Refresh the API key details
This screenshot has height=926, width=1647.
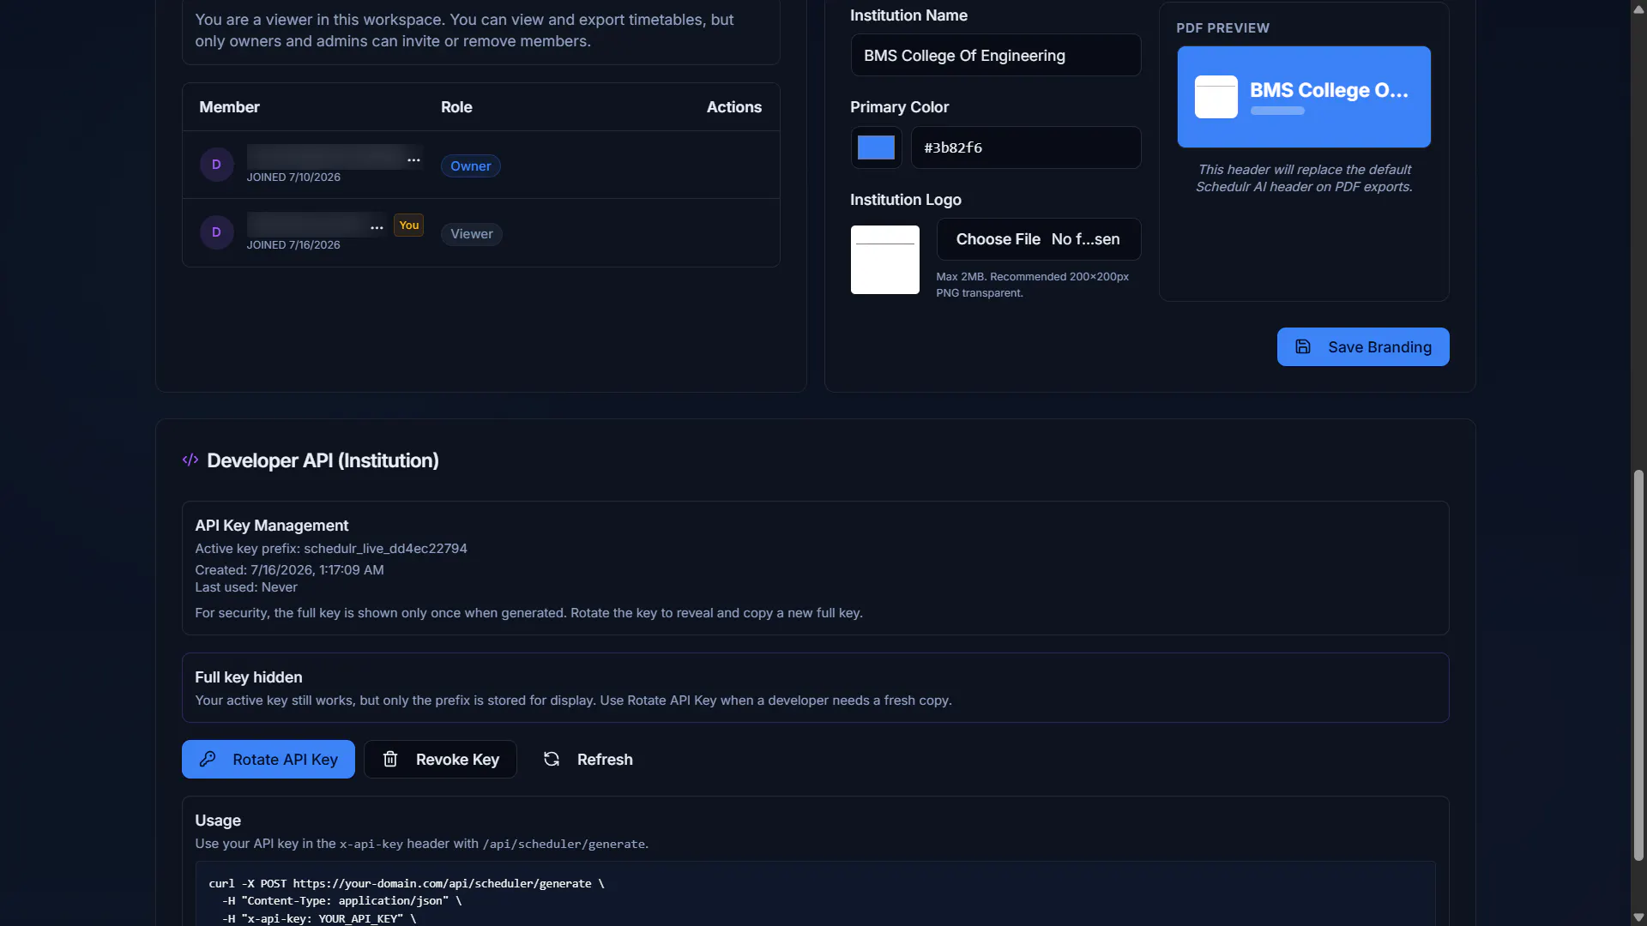pos(588,759)
